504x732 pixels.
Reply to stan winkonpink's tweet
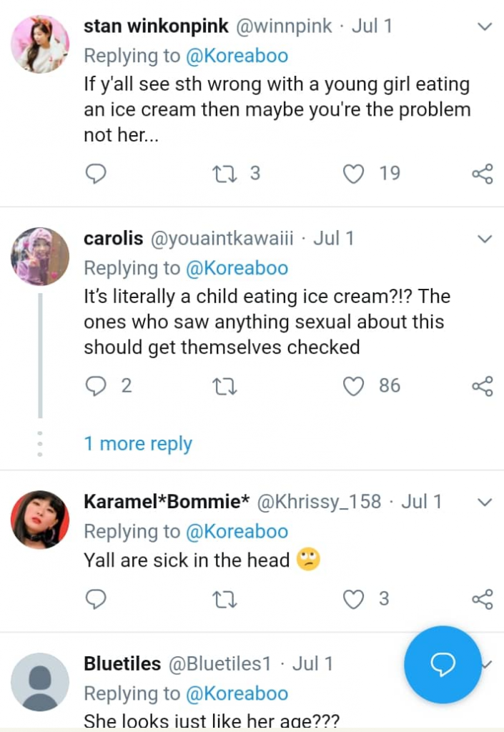[x=96, y=174]
